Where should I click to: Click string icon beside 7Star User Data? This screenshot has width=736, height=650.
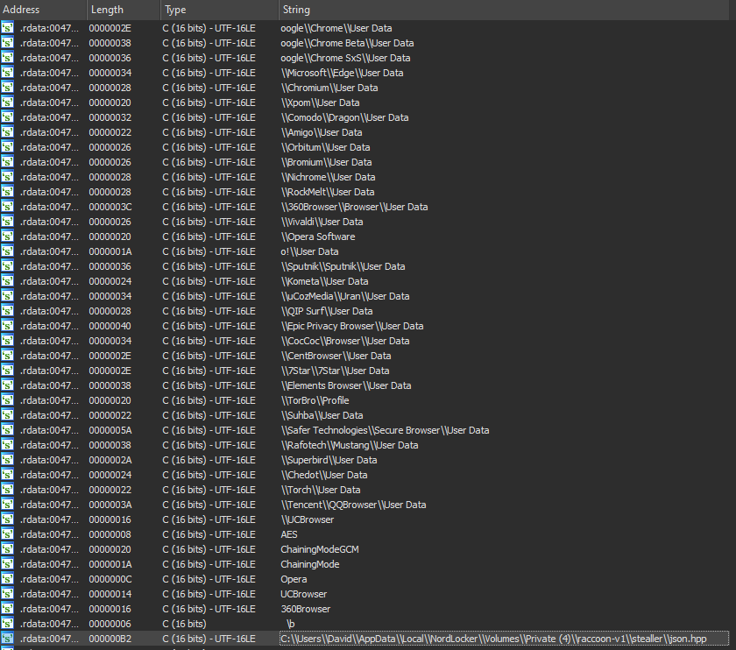pos(7,371)
